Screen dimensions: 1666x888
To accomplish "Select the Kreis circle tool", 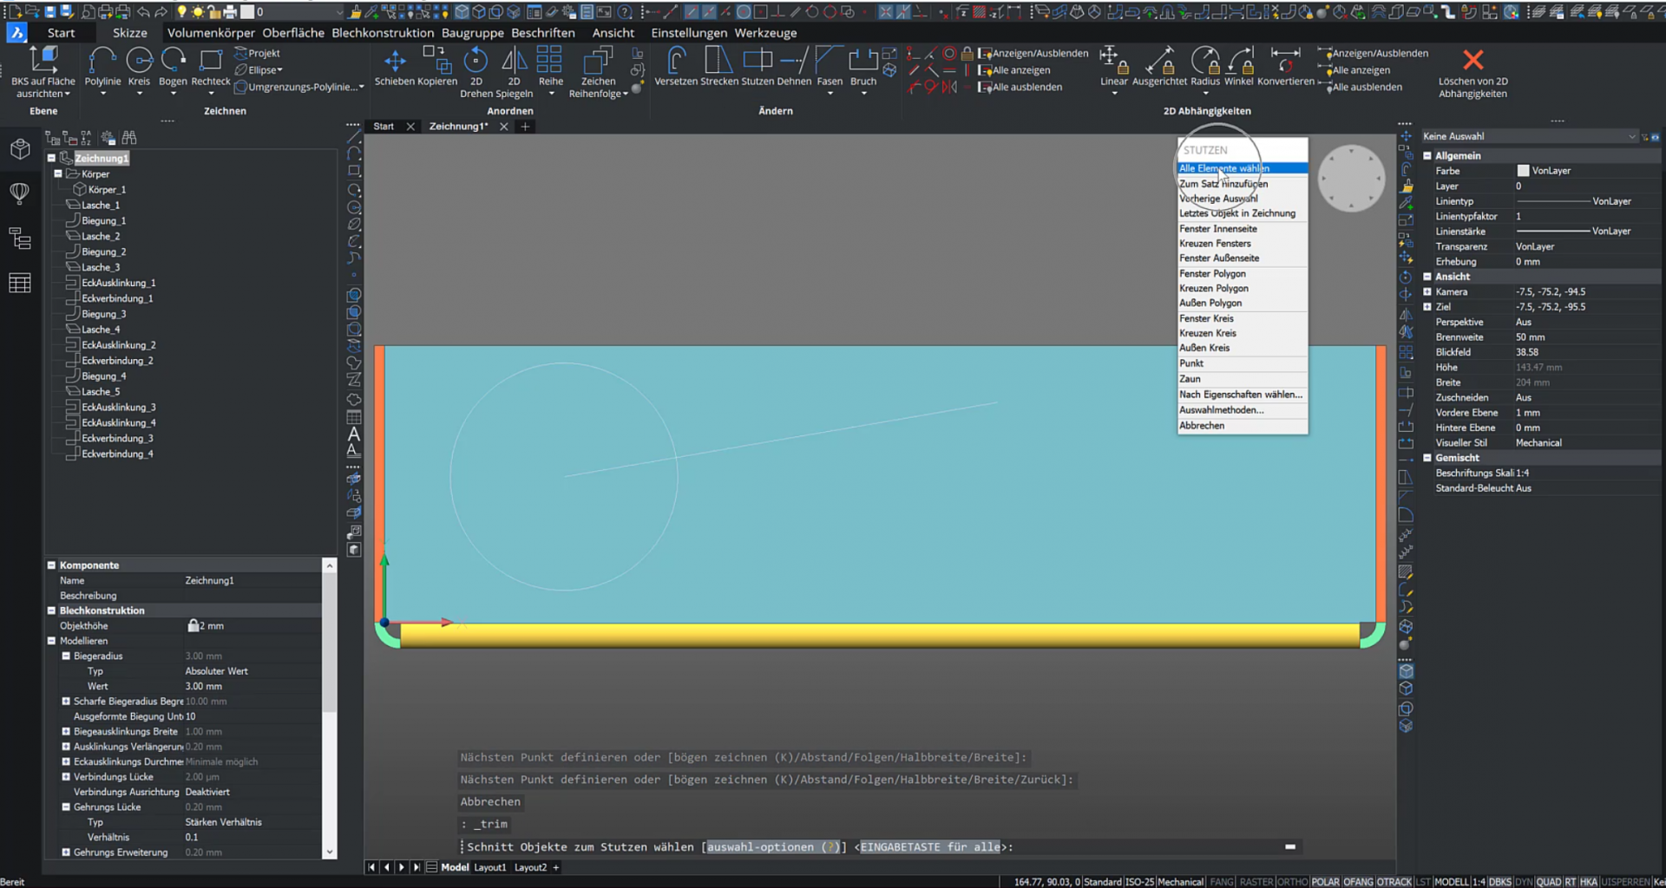I will tap(139, 68).
